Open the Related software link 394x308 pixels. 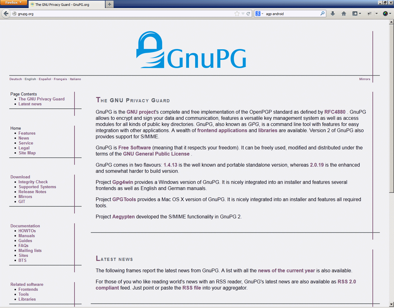click(x=27, y=285)
